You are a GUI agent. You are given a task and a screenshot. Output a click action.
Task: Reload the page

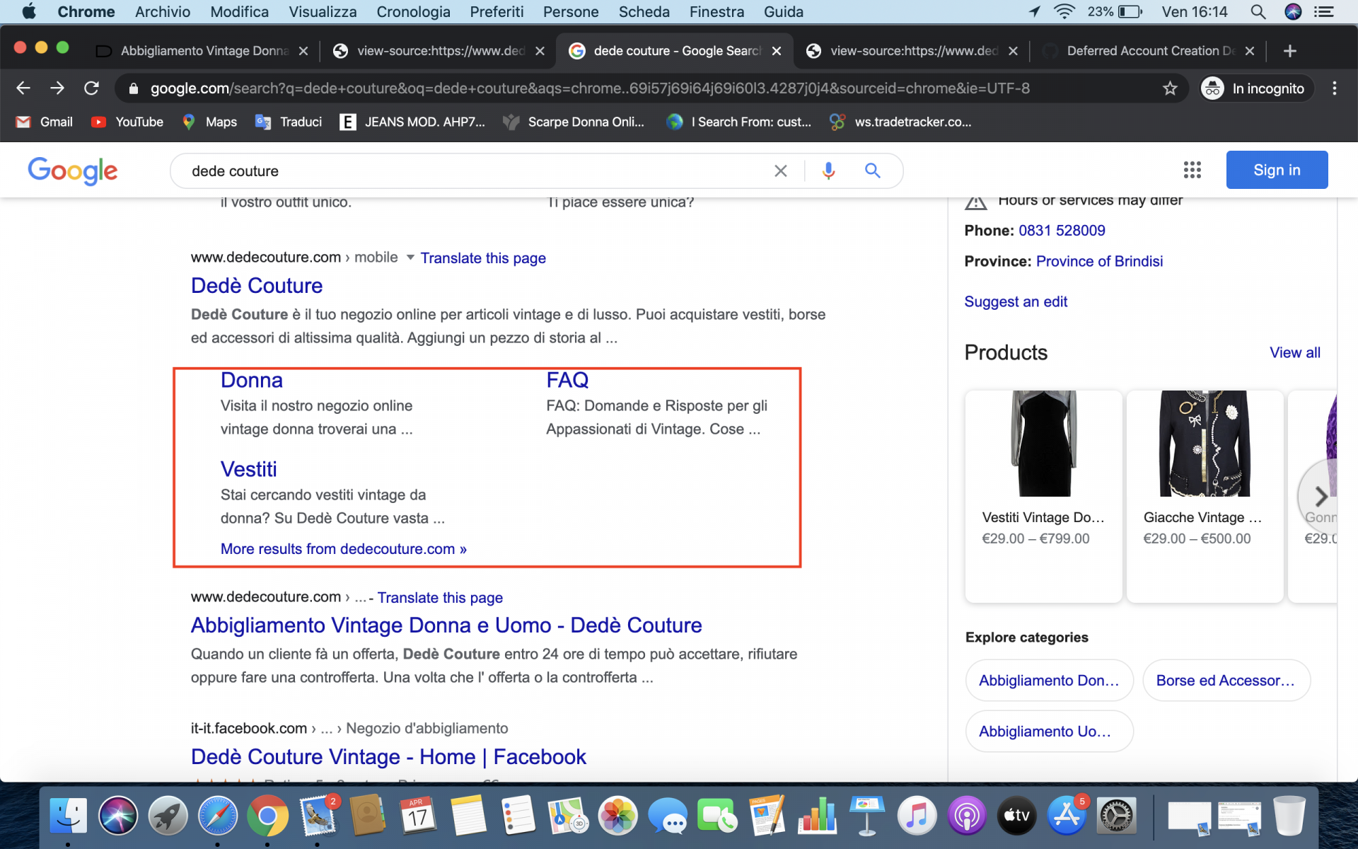[91, 88]
